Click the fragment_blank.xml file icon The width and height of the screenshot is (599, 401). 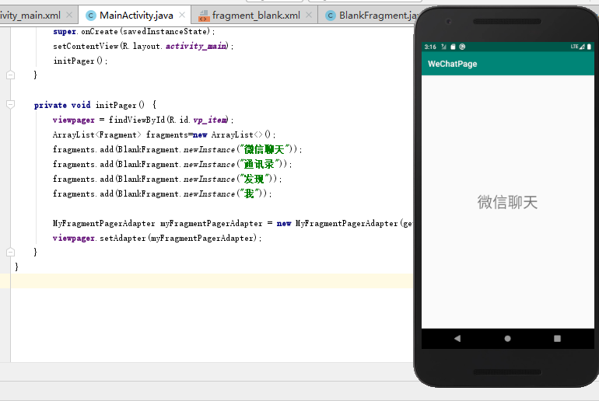tap(204, 16)
